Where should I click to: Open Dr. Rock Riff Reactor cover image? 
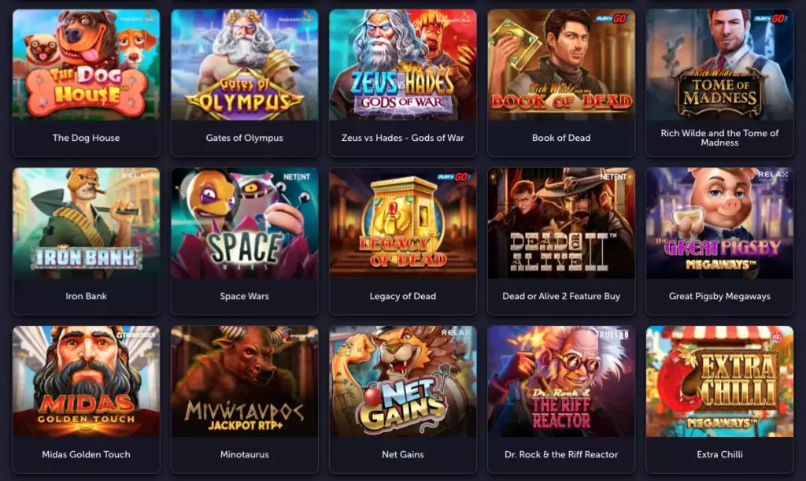560,381
